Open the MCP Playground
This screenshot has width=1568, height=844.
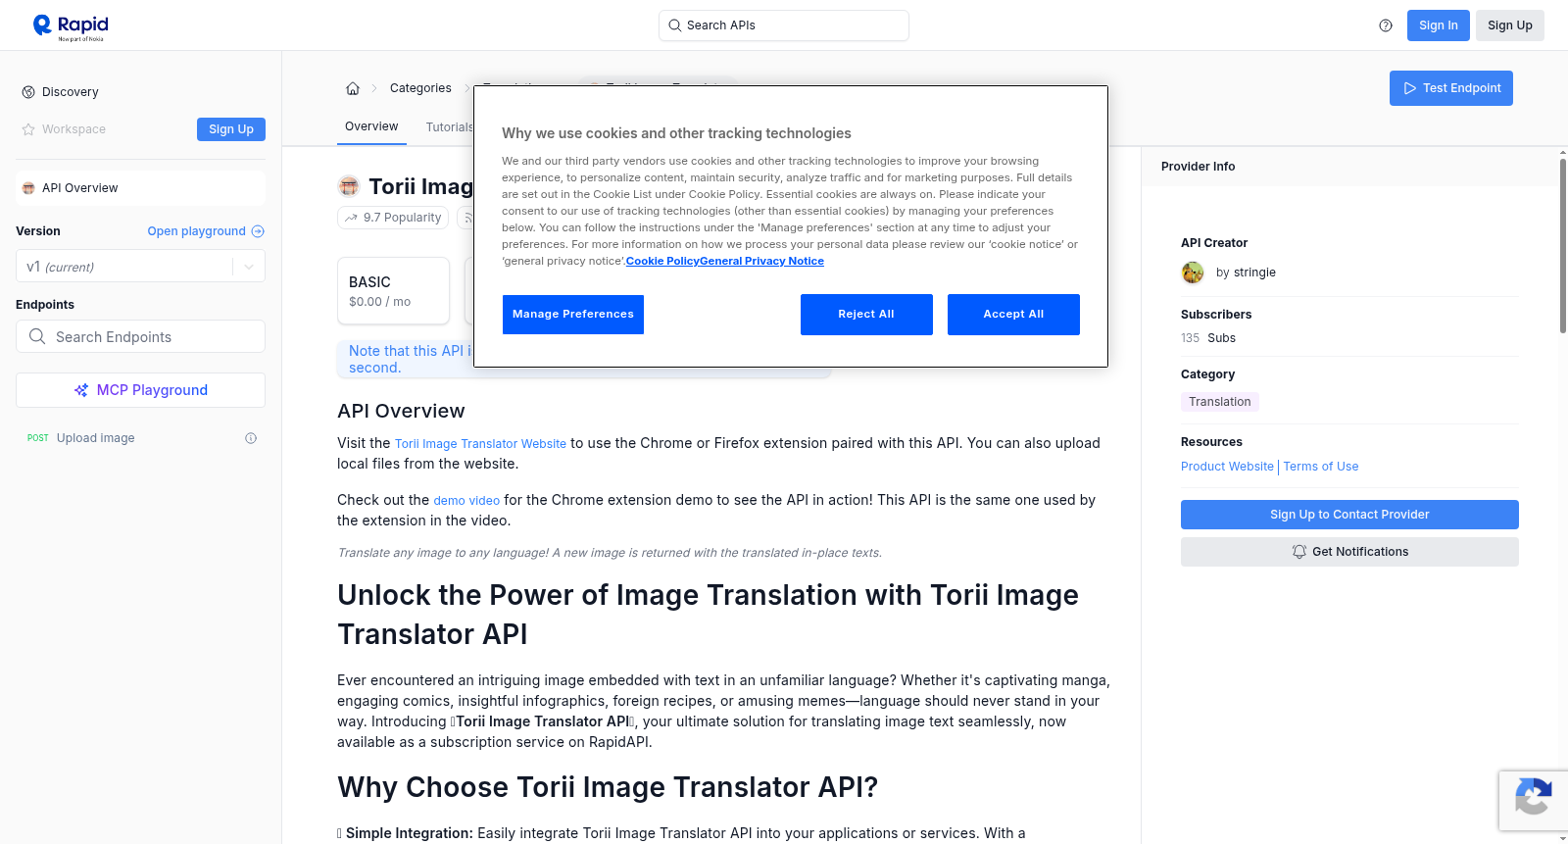point(140,390)
